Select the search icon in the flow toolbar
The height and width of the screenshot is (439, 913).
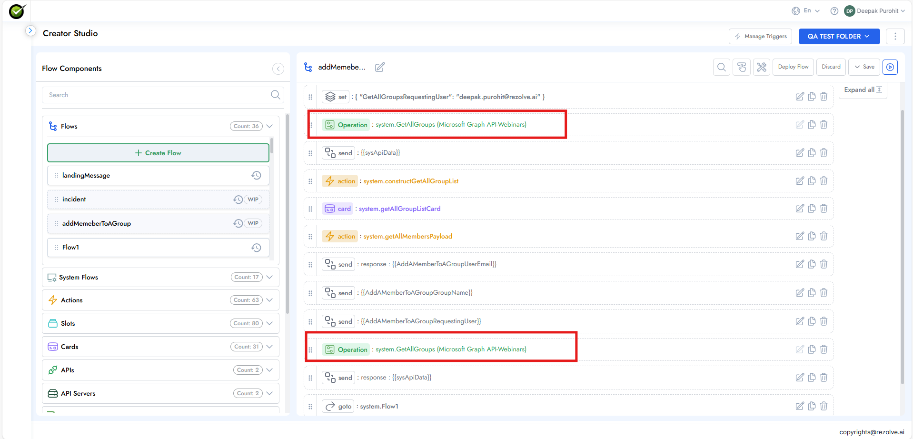721,67
